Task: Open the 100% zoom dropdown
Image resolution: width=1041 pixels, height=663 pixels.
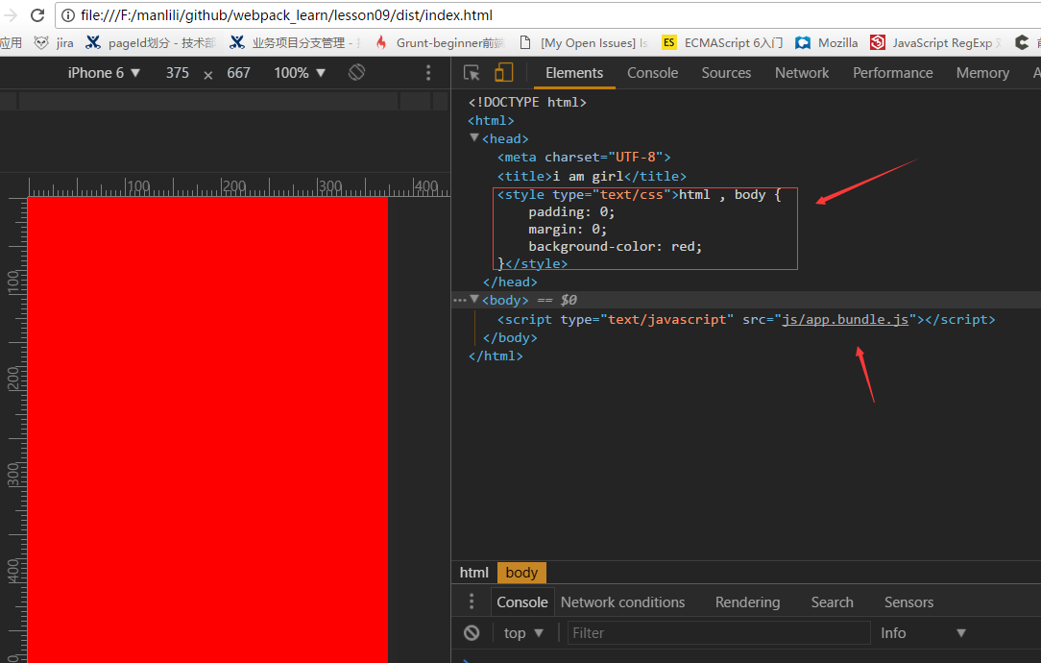Action: [x=300, y=73]
